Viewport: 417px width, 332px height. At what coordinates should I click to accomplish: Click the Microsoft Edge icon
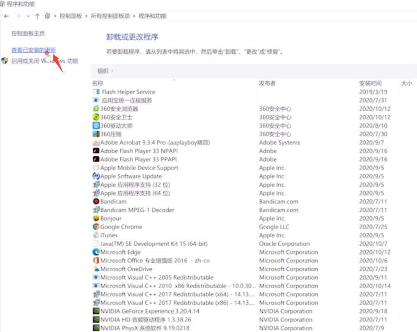96,252
